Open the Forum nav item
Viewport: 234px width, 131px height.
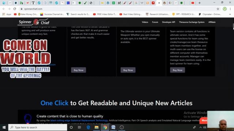pos(155,22)
